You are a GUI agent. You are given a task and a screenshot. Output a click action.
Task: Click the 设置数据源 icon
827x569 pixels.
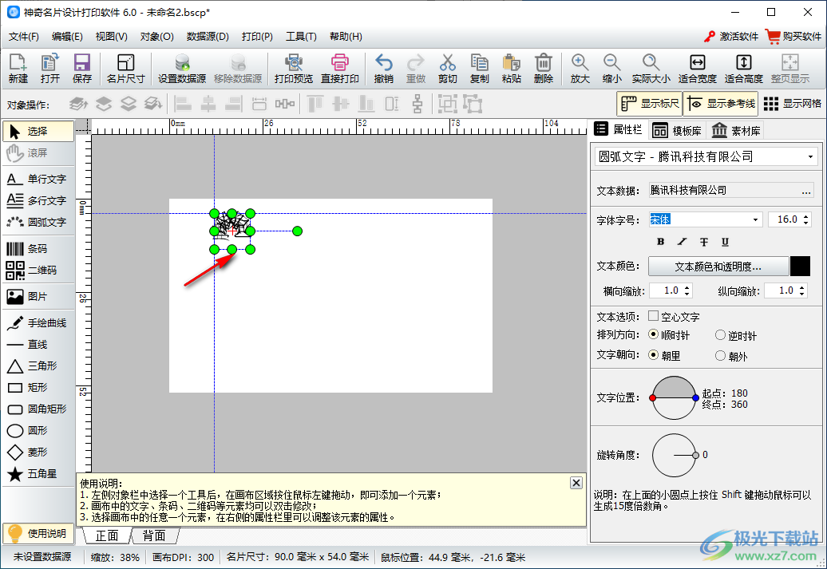[182, 69]
